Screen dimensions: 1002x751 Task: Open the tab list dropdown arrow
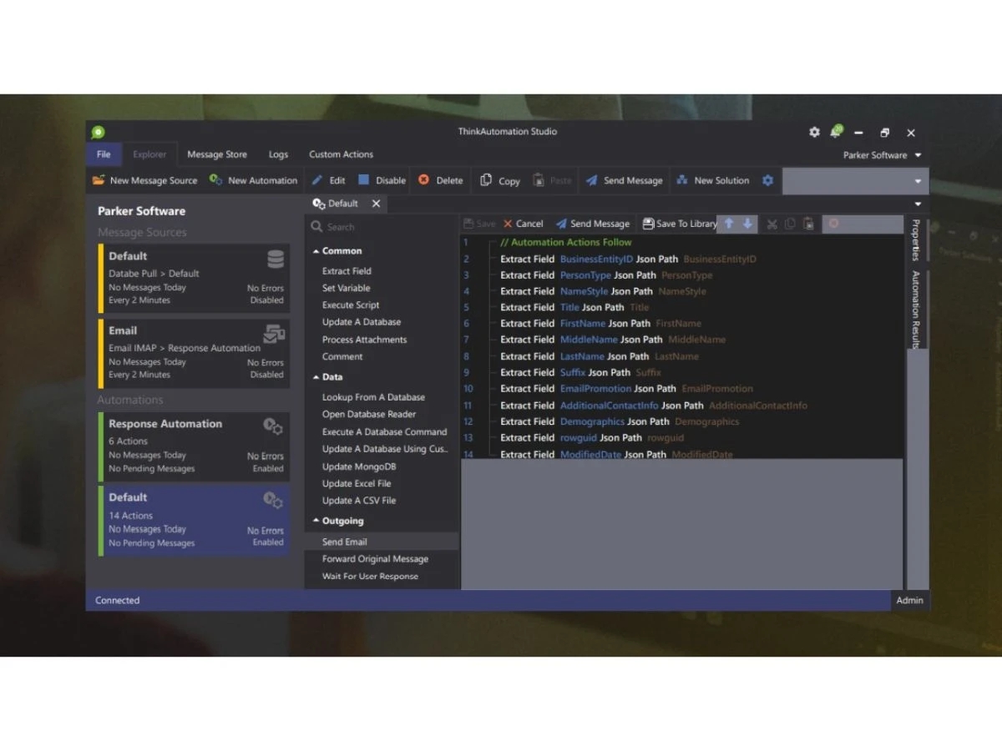pos(918,204)
